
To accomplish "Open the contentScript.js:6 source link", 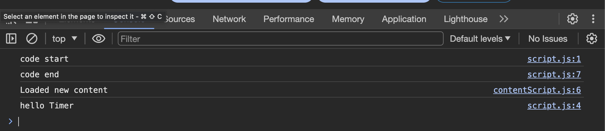I will click(x=537, y=90).
